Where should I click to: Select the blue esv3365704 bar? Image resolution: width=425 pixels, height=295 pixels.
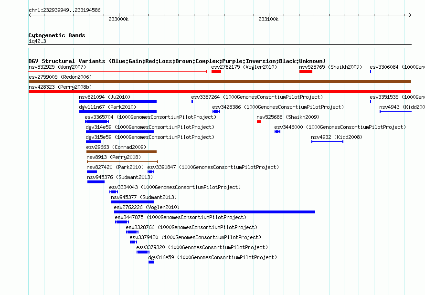click(x=97, y=122)
